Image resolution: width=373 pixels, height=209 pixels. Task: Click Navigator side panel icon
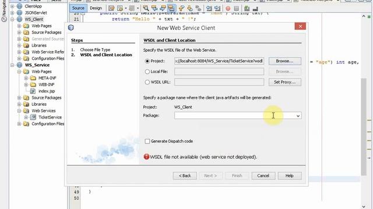coord(4,19)
